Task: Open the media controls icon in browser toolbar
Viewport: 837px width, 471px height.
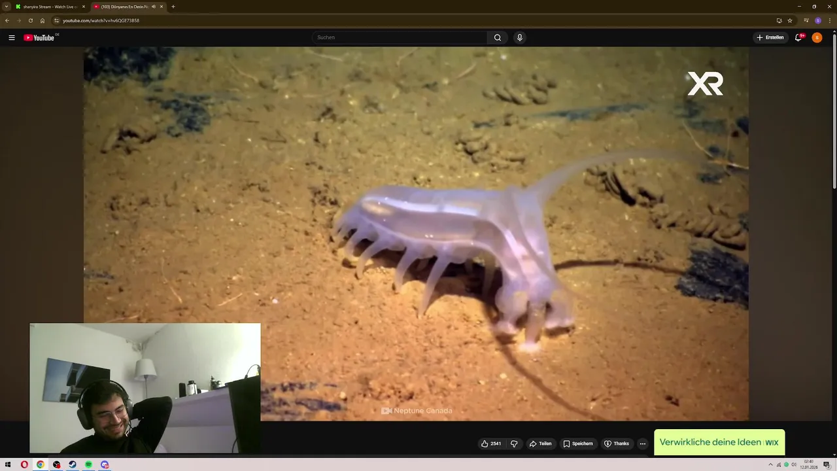Action: 806,20
